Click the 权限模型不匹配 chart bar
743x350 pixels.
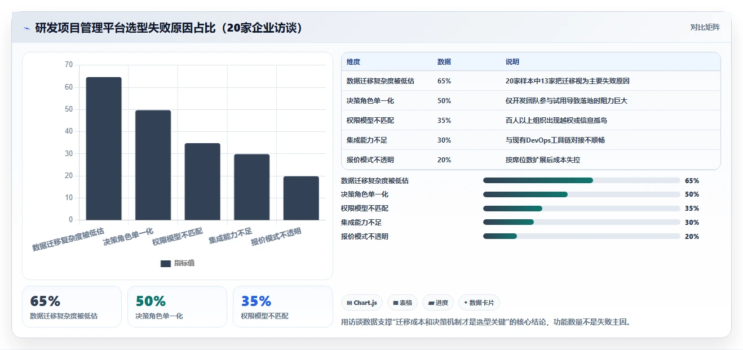click(x=202, y=181)
